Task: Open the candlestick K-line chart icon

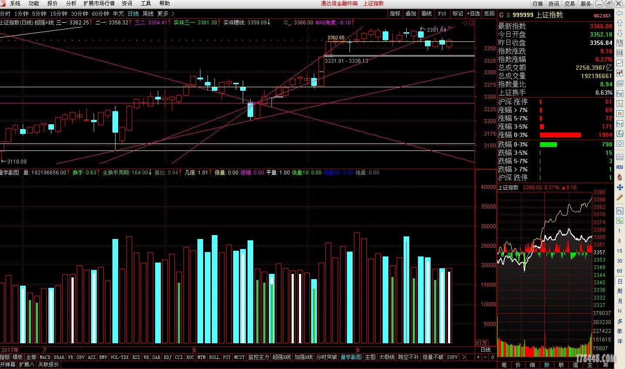Action: coord(619,73)
